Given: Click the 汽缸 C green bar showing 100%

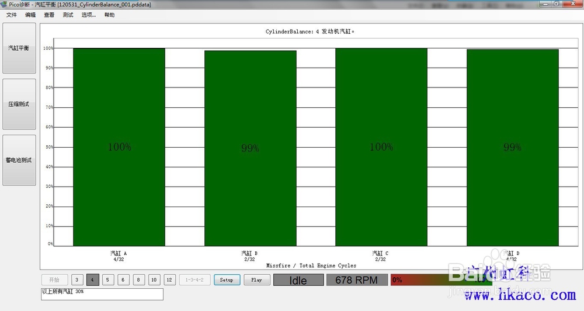Looking at the screenshot, I should 381,147.
